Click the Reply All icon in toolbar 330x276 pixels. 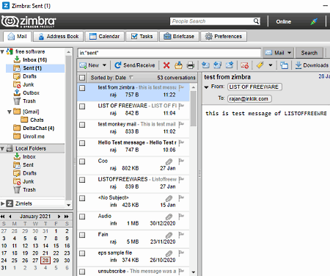point(217,65)
